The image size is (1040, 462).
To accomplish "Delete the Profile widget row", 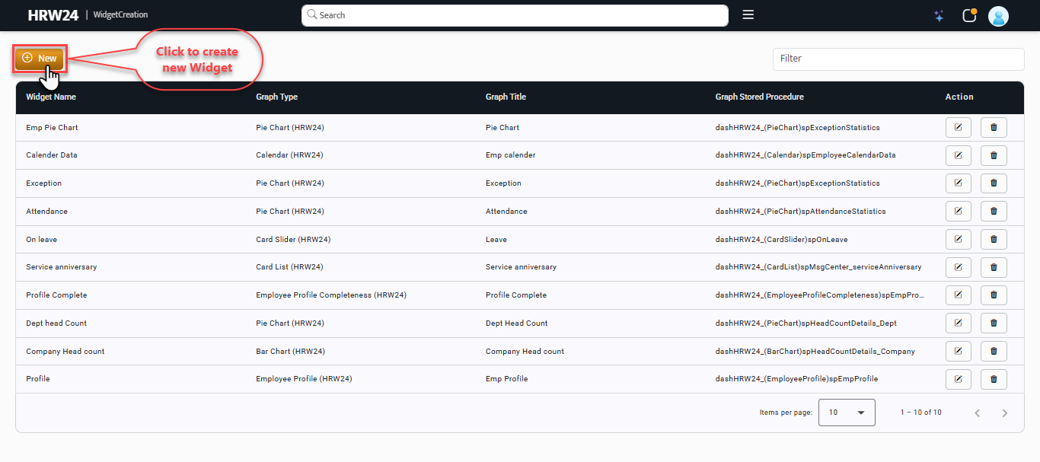I will 994,379.
